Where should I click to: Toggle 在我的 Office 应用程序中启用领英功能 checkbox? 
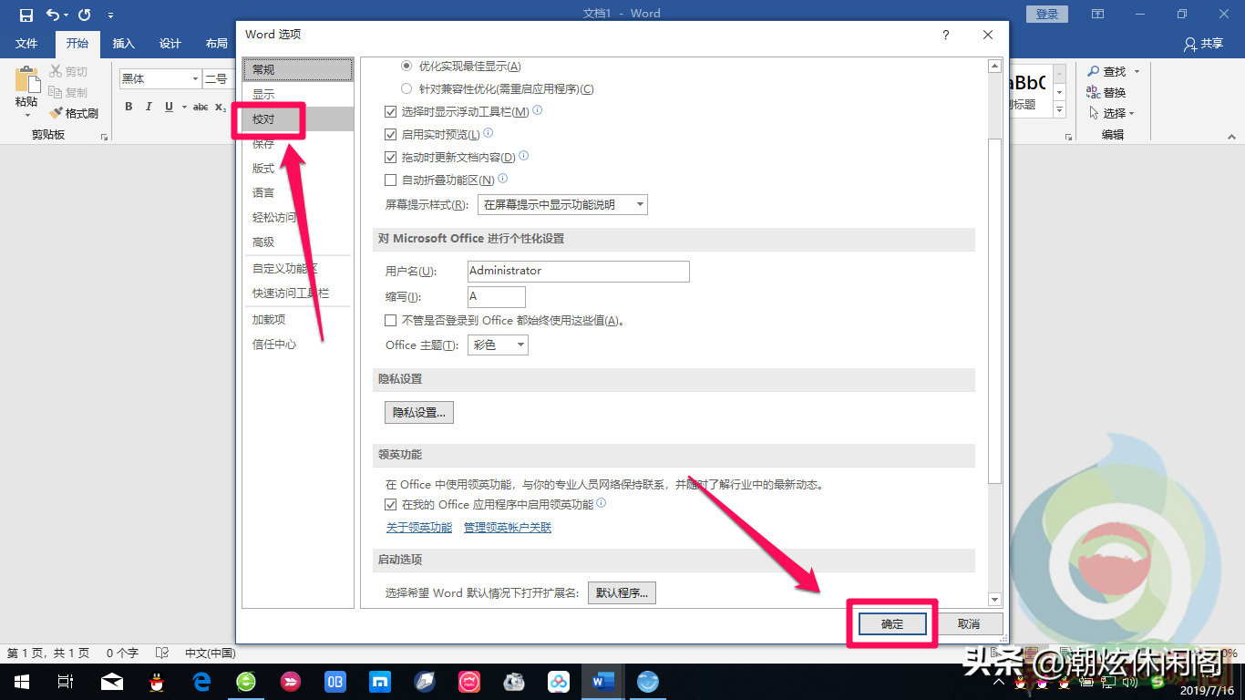[391, 504]
